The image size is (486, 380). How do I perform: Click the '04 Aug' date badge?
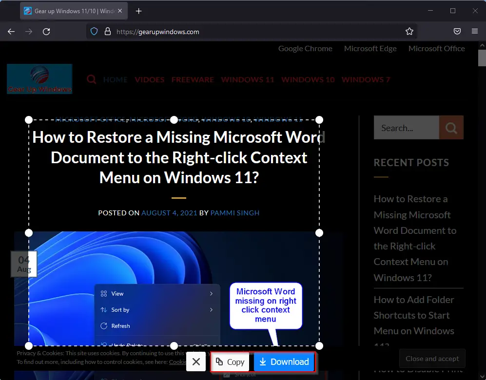point(24,264)
